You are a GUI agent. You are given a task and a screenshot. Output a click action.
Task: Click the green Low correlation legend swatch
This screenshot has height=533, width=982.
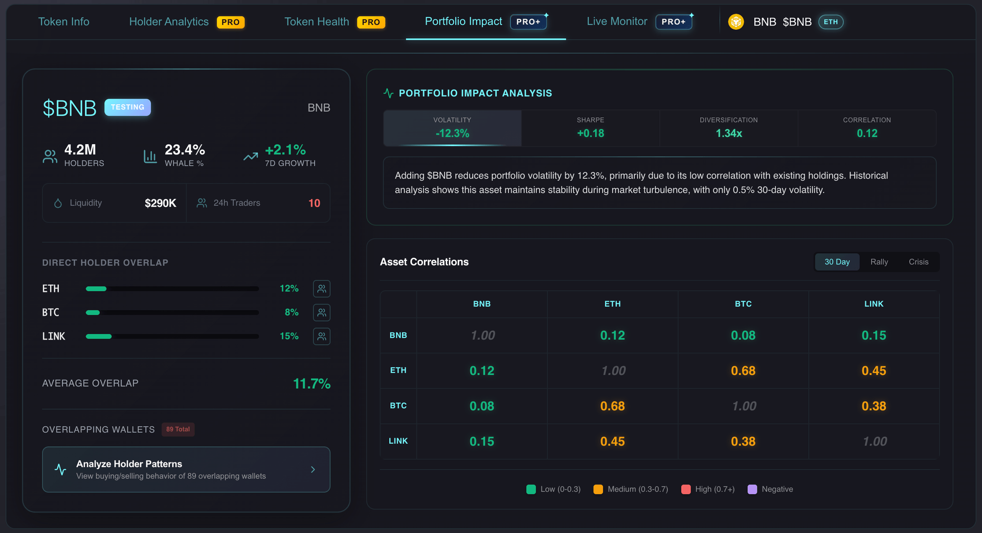pos(531,490)
